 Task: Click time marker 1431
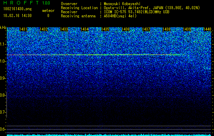[x=23, y=29]
